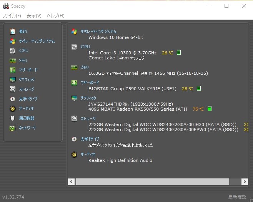Click the v1.32.774 version text

pyautogui.click(x=13, y=197)
